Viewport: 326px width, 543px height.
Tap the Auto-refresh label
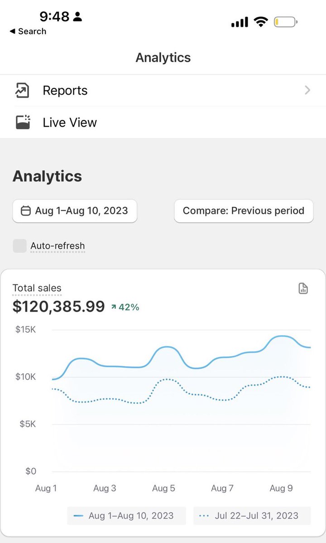click(x=58, y=246)
